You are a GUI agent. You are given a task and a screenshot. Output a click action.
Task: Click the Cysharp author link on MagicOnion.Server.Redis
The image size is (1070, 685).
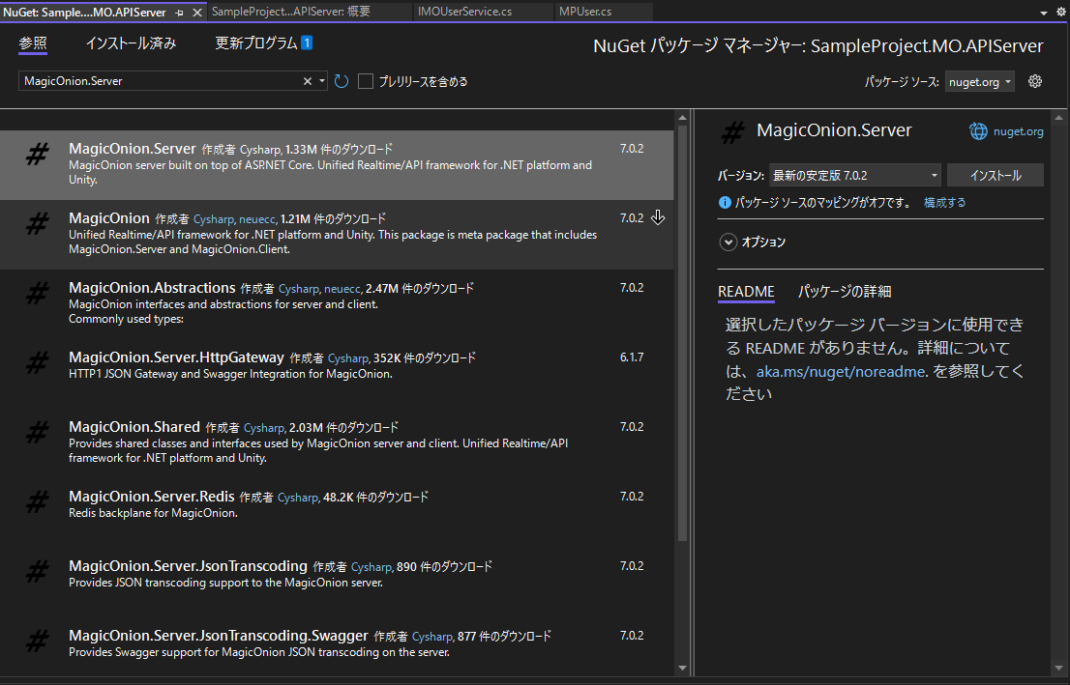pos(298,498)
